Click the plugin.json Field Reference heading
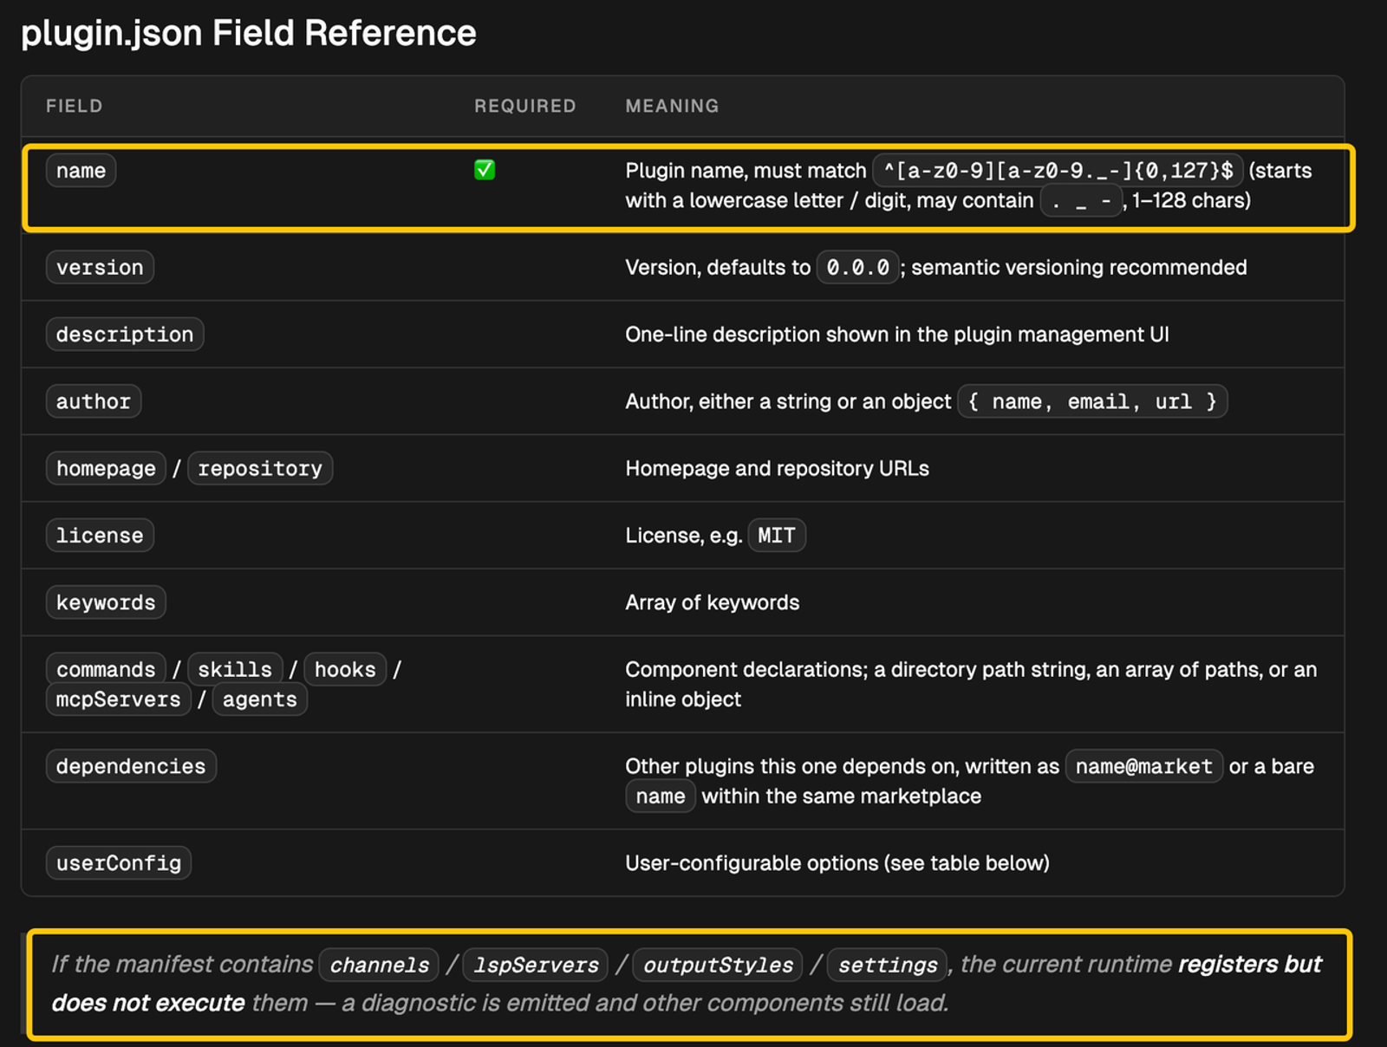1387x1047 pixels. click(x=249, y=34)
